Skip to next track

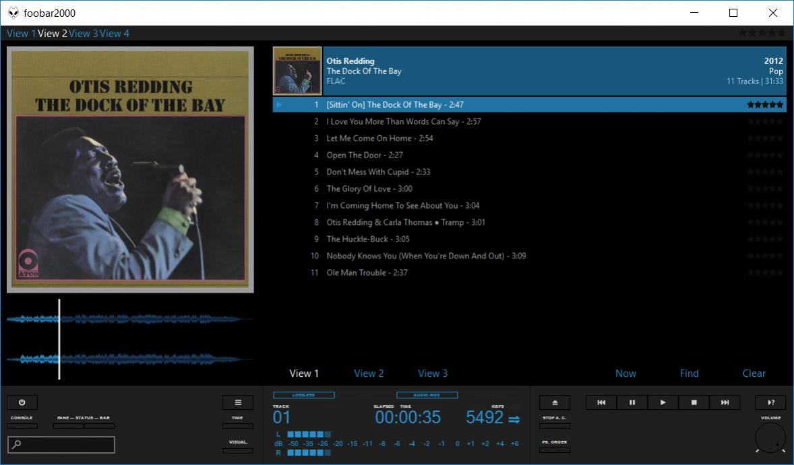tap(725, 402)
